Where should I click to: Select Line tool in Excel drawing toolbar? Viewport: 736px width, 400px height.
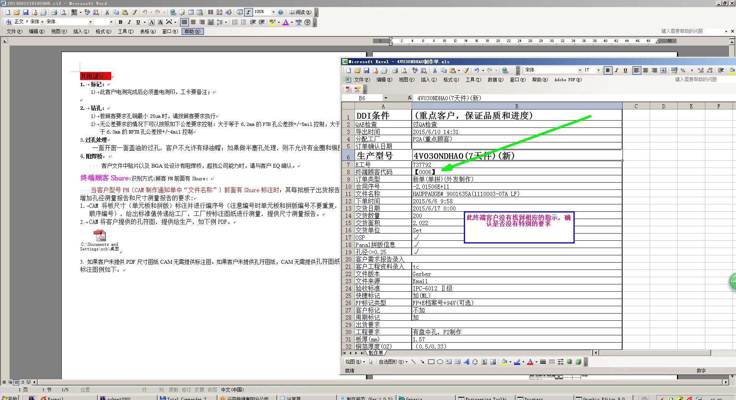click(413, 362)
